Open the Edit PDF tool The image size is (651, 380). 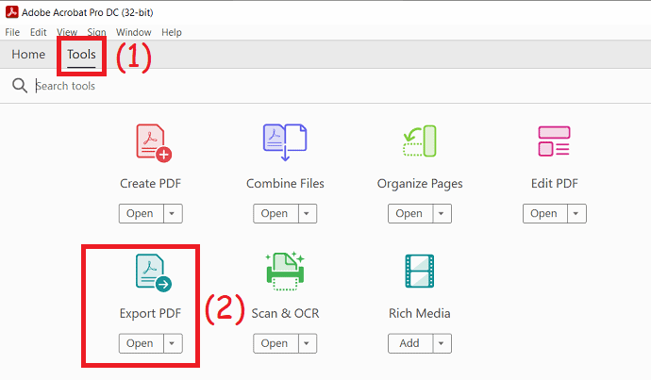point(545,214)
